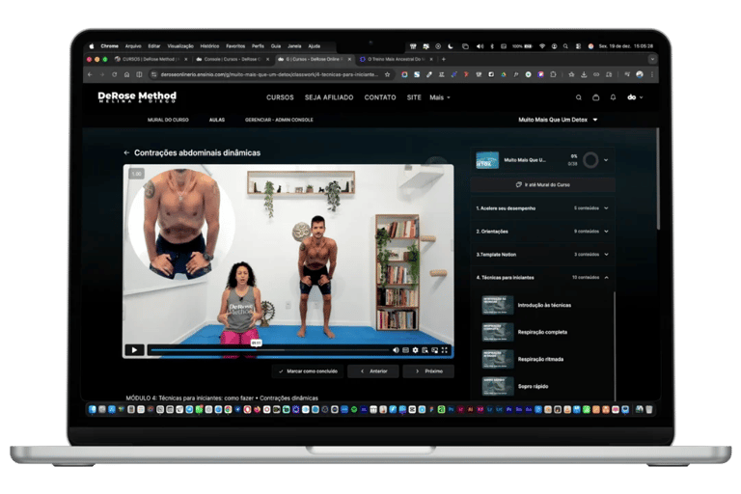The image size is (741, 494).
Task: Toggle picture-in-picture in video player
Action: 434,350
